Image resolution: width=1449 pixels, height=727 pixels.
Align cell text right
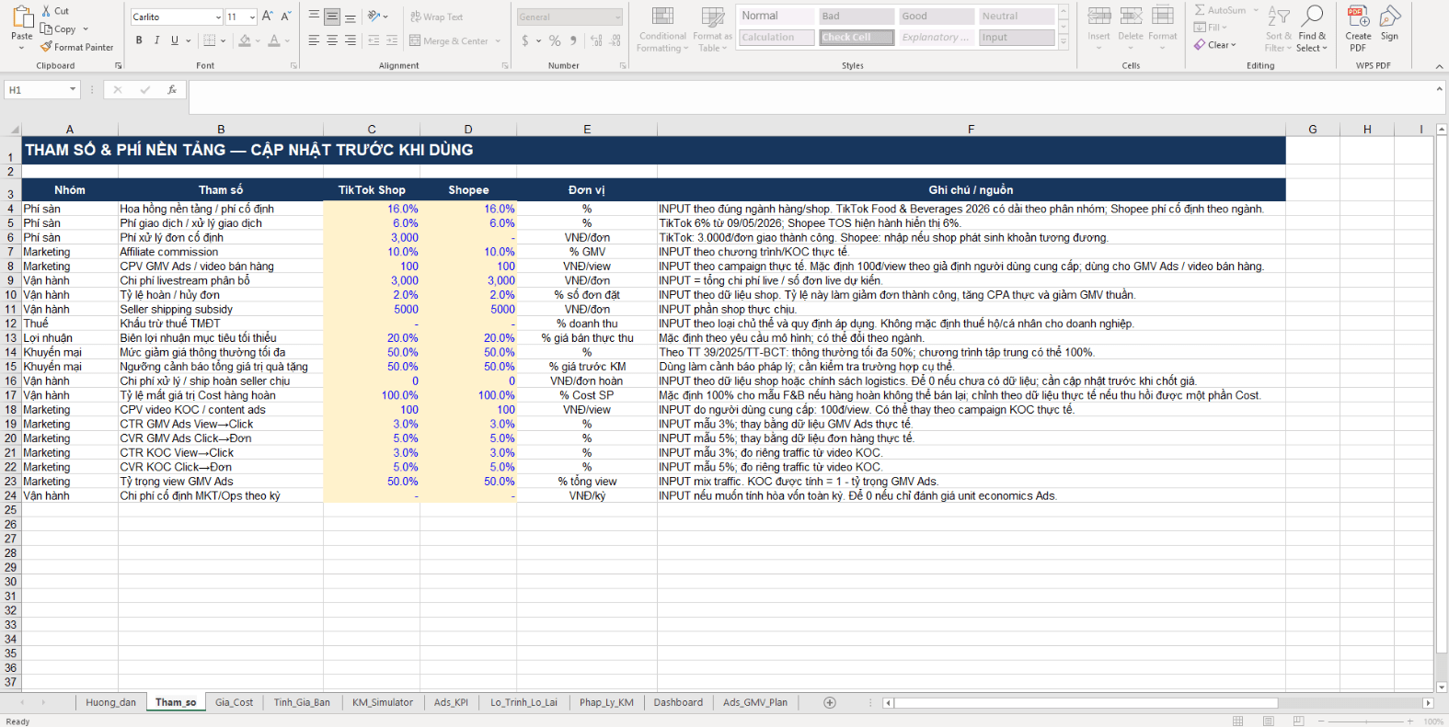pyautogui.click(x=351, y=40)
